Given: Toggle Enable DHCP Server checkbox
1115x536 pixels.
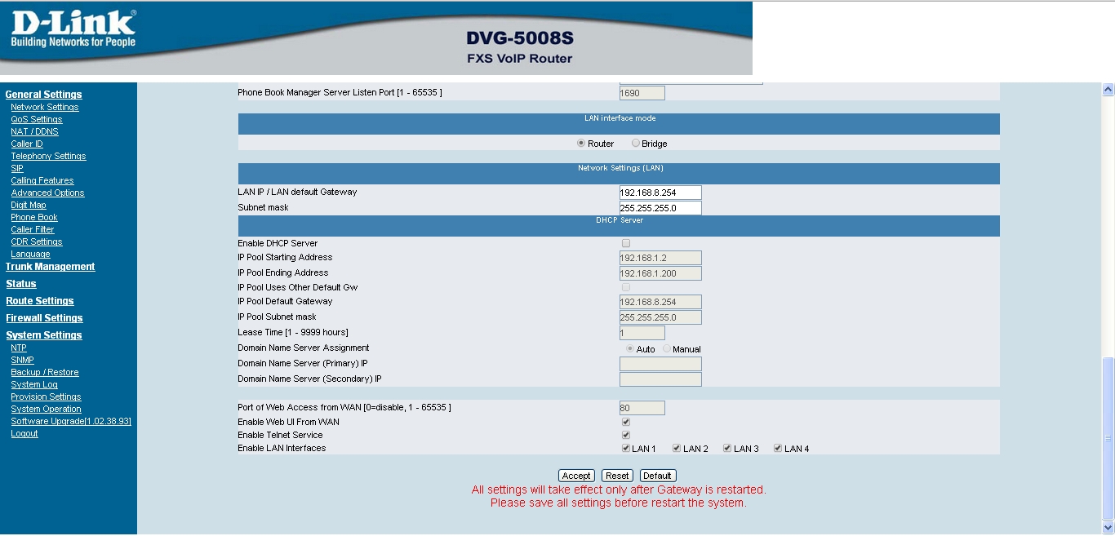Looking at the screenshot, I should click(626, 243).
